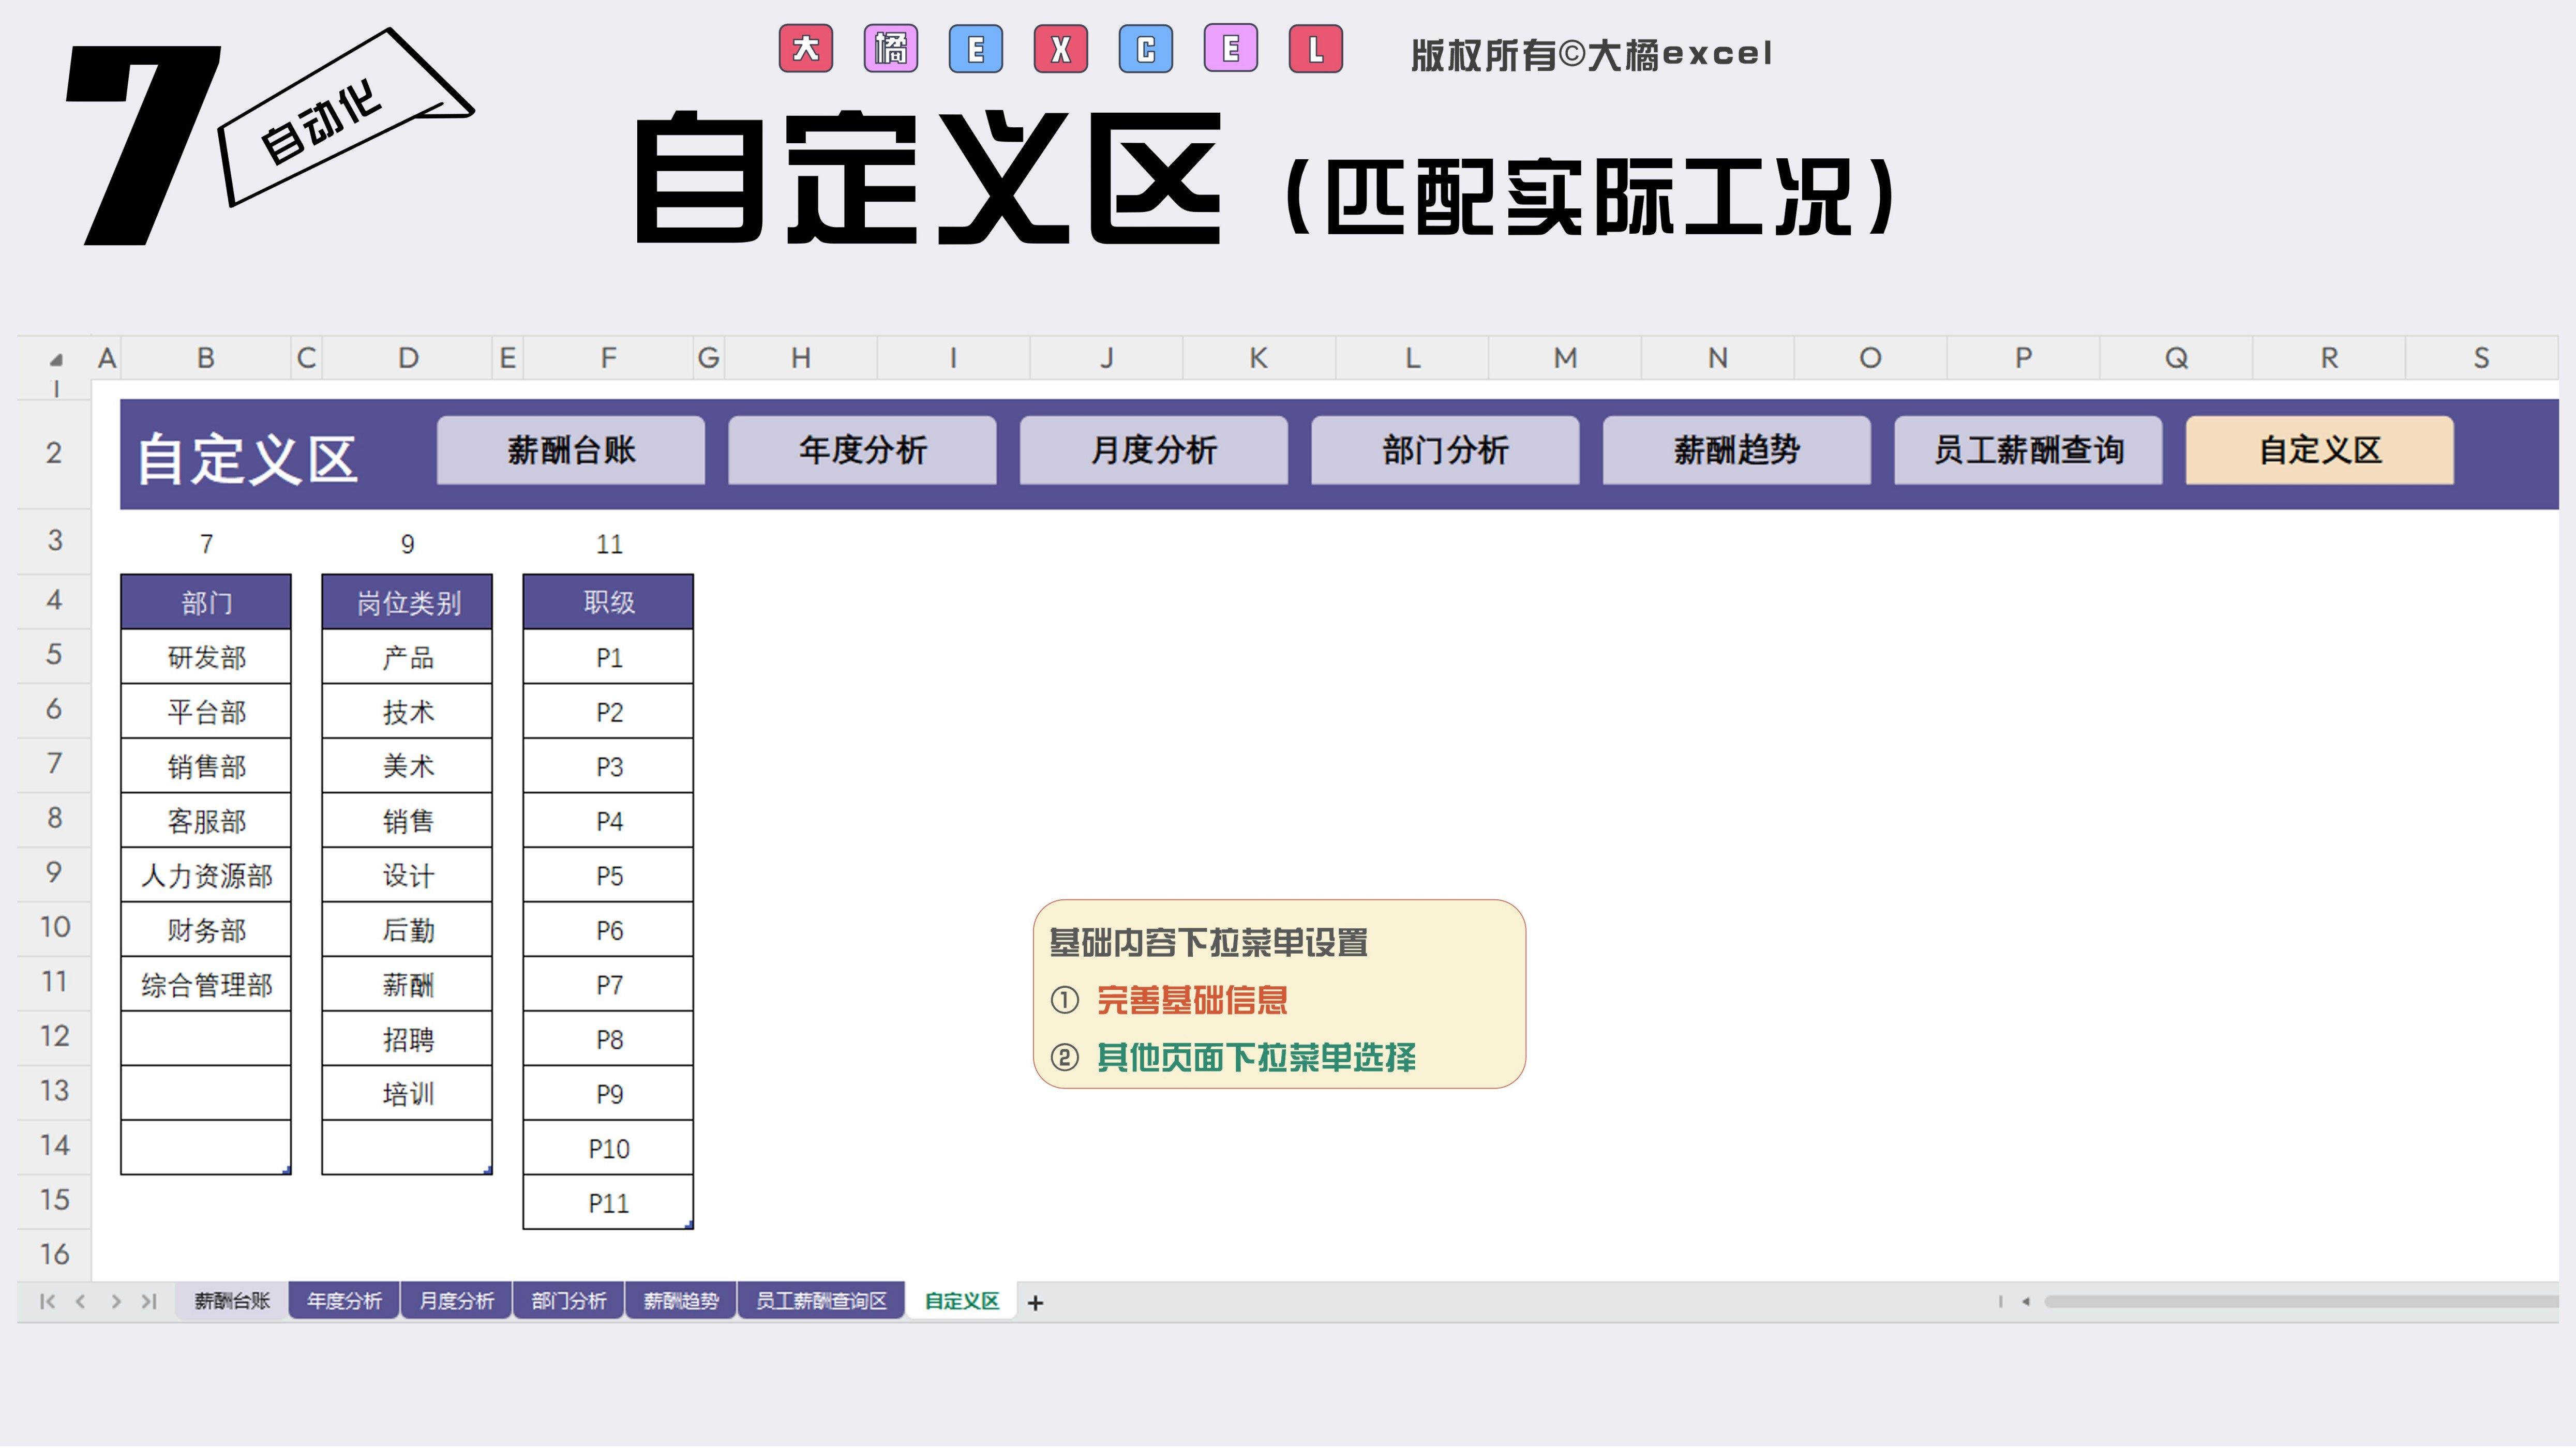Click empty cell under 综合管理部
The width and height of the screenshot is (2576, 1448).
206,1039
